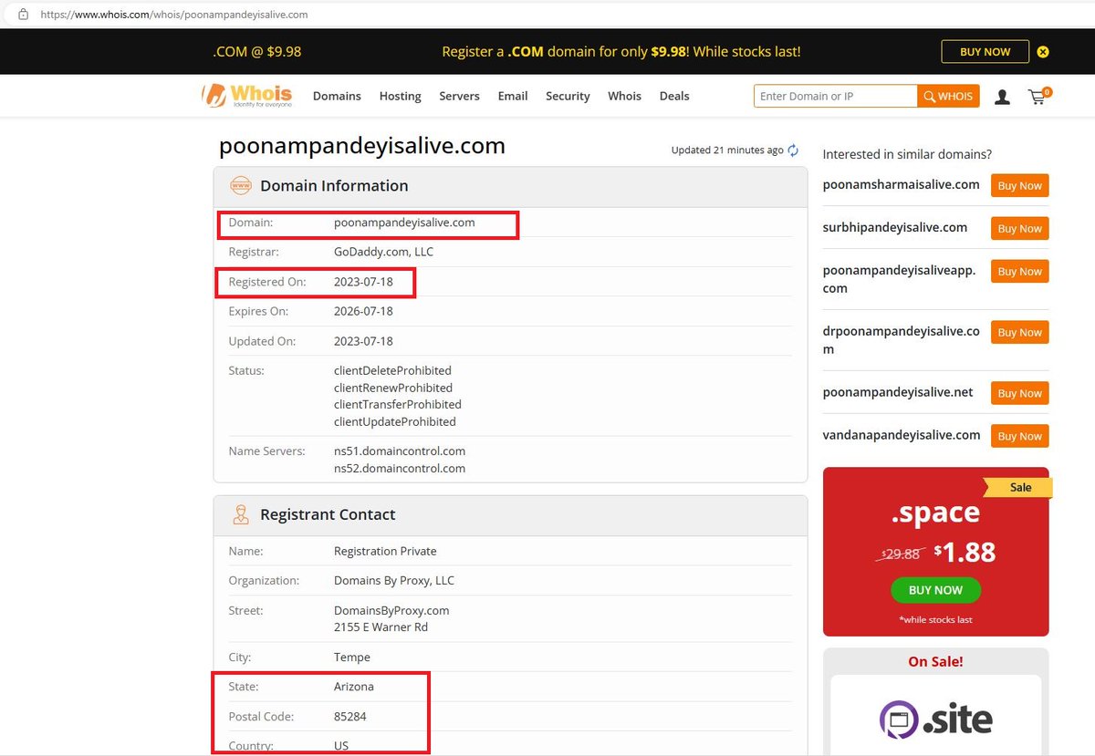1095x756 pixels.
Task: Buy Now for vandanapandeyisalive.com
Action: pos(1019,436)
